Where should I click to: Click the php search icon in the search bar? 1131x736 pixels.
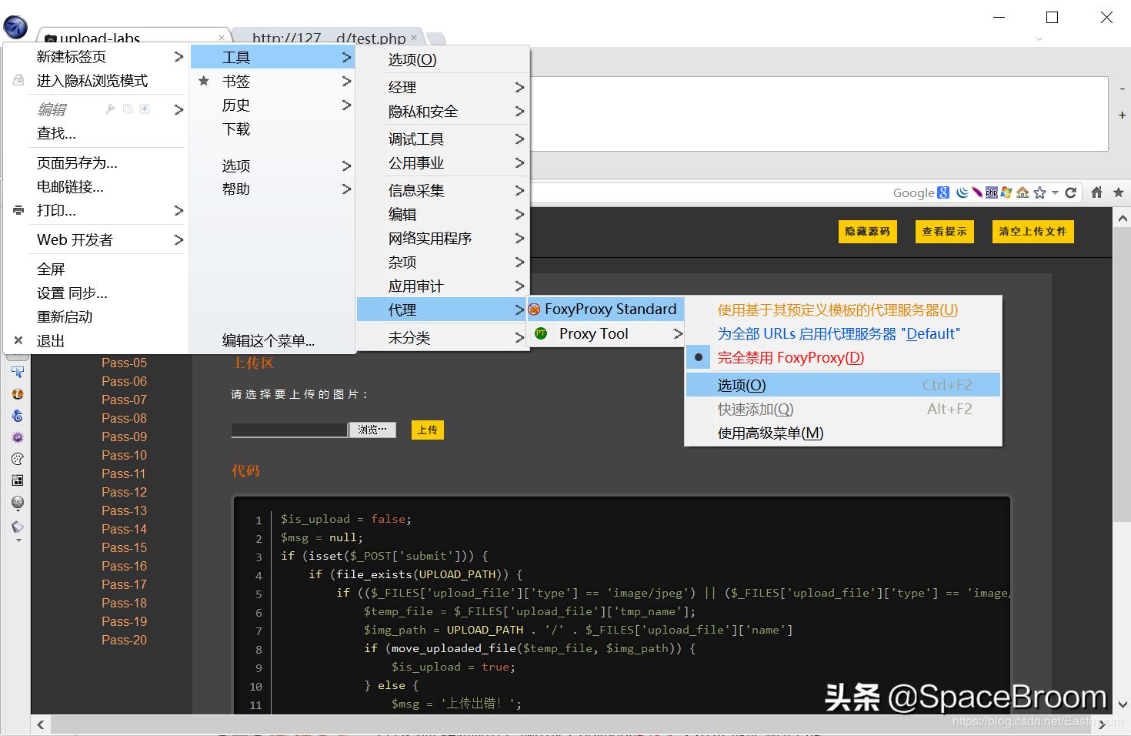point(992,192)
